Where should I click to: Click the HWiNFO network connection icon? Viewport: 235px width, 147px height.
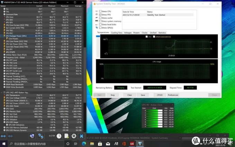pyautogui.click(x=41, y=136)
